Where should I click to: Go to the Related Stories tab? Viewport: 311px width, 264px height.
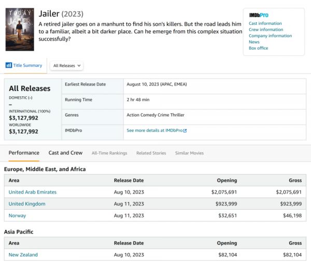(x=151, y=153)
